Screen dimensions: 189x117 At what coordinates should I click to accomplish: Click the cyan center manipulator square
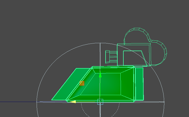pos(100,102)
